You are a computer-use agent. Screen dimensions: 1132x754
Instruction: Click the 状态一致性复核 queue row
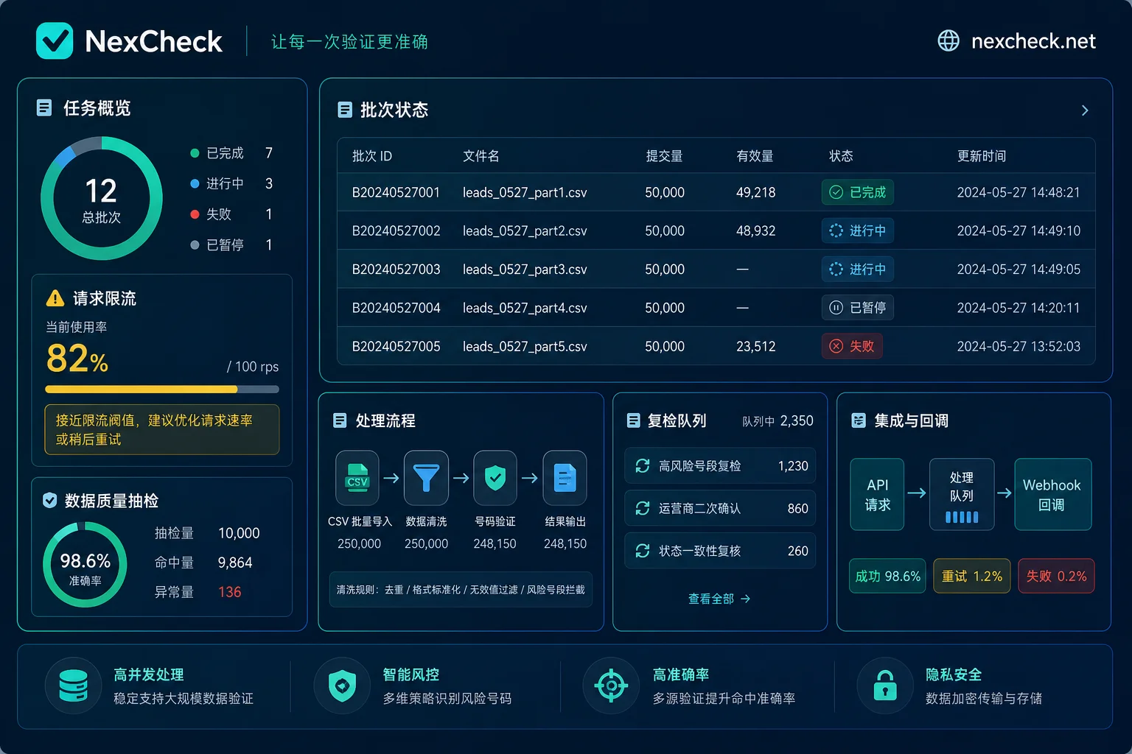pos(720,551)
